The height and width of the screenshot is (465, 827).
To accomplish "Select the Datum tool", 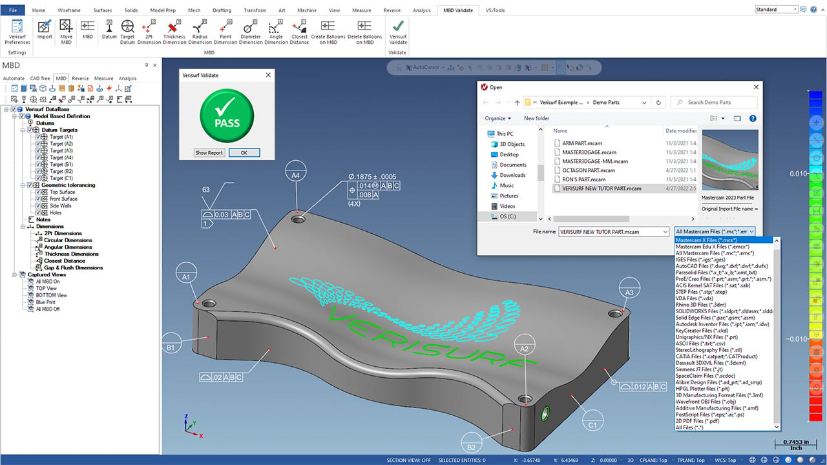I will 109,30.
